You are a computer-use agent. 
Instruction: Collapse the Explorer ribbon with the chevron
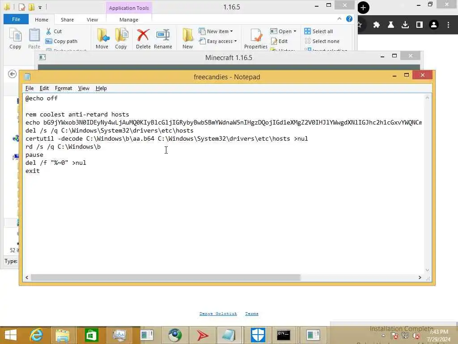pyautogui.click(x=339, y=19)
